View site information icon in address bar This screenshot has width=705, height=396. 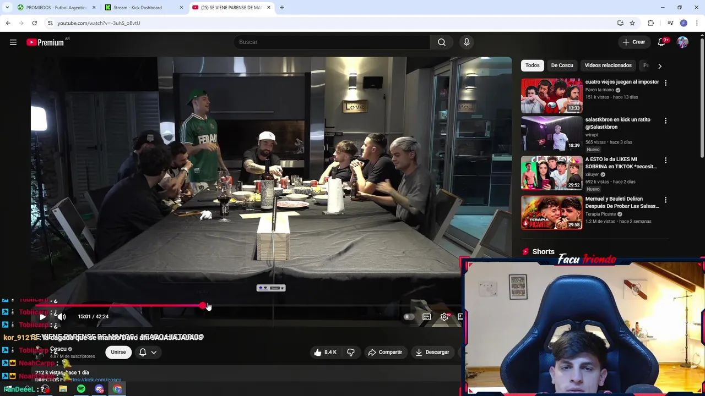[50, 23]
